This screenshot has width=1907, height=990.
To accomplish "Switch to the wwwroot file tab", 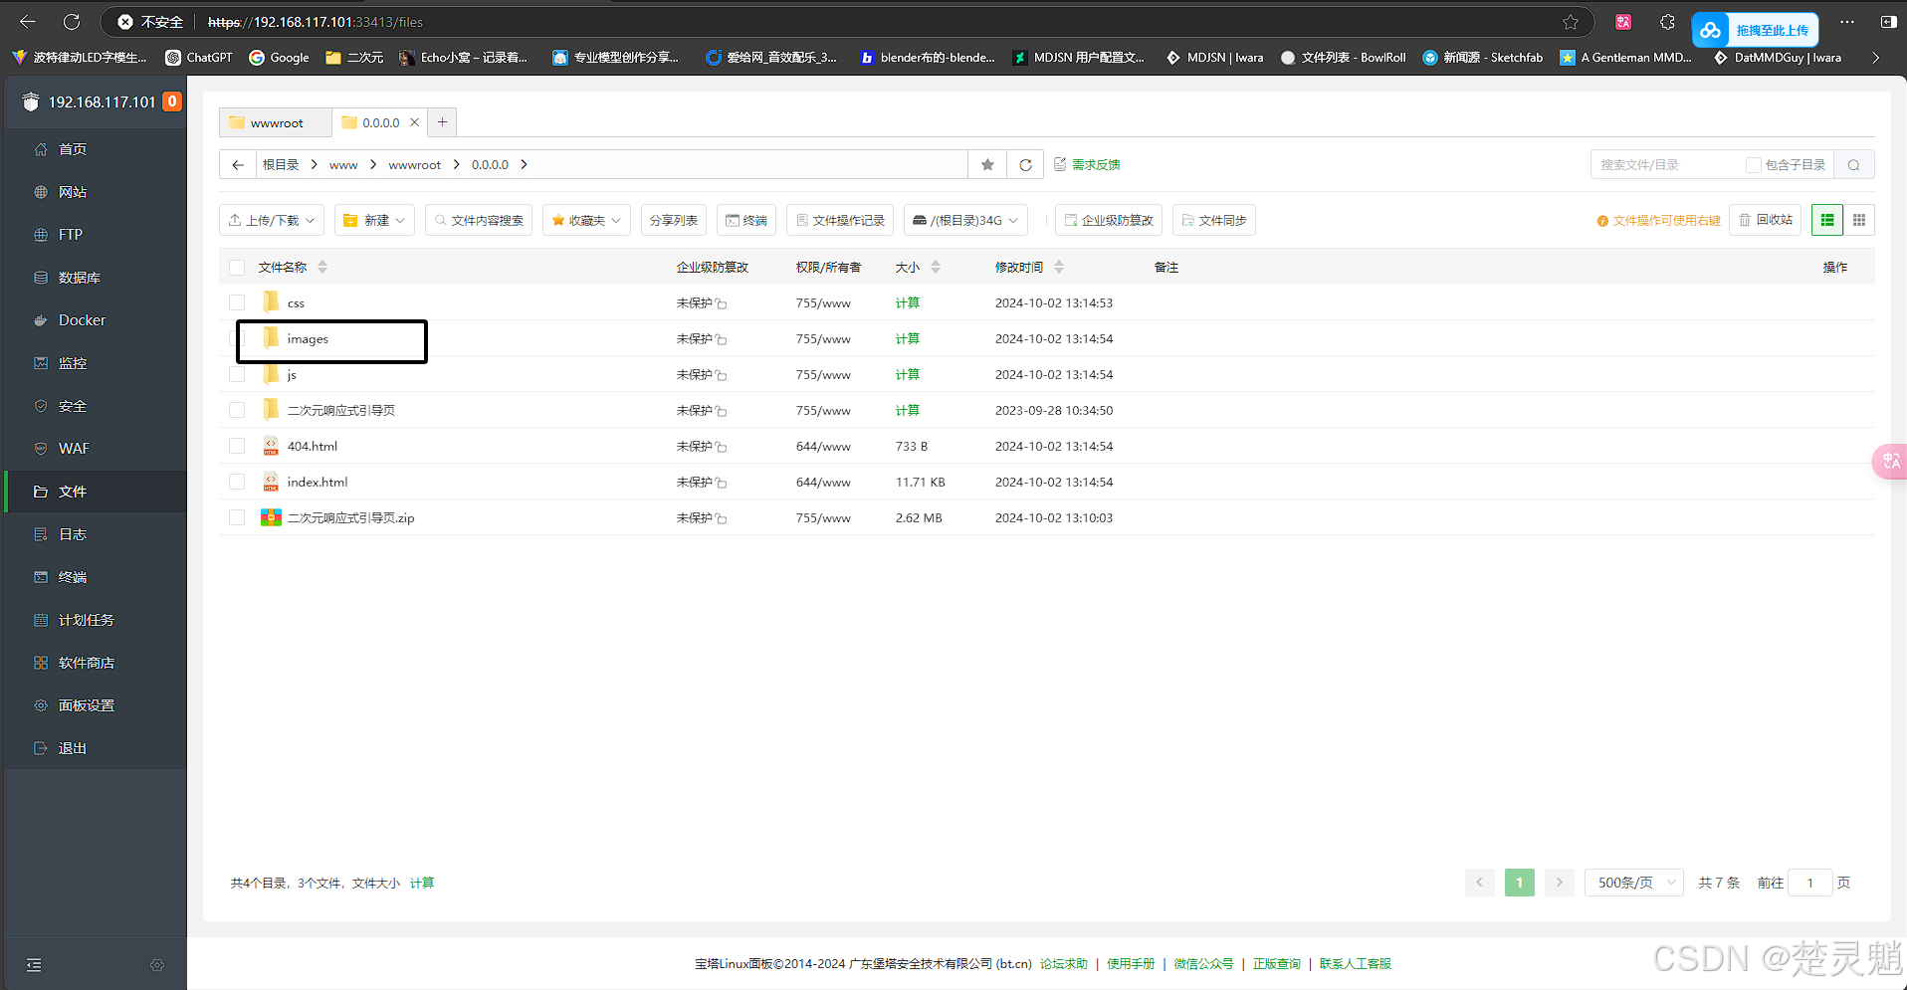I will tap(276, 122).
